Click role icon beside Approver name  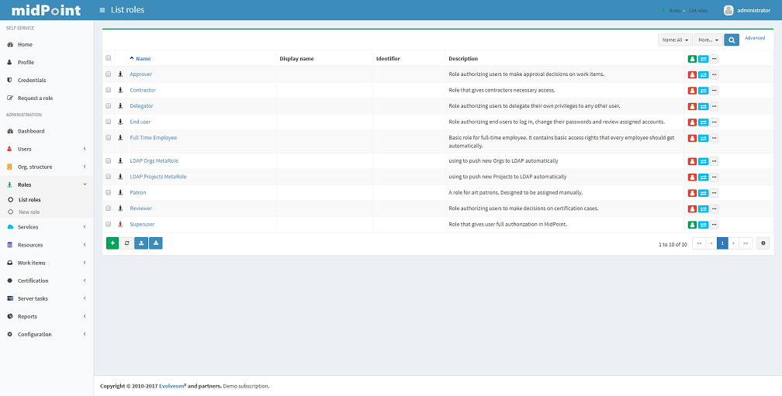pyautogui.click(x=120, y=74)
